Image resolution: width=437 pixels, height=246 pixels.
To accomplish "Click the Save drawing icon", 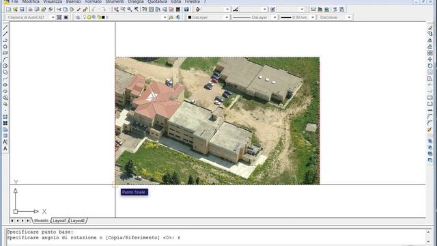I will [x=22, y=9].
